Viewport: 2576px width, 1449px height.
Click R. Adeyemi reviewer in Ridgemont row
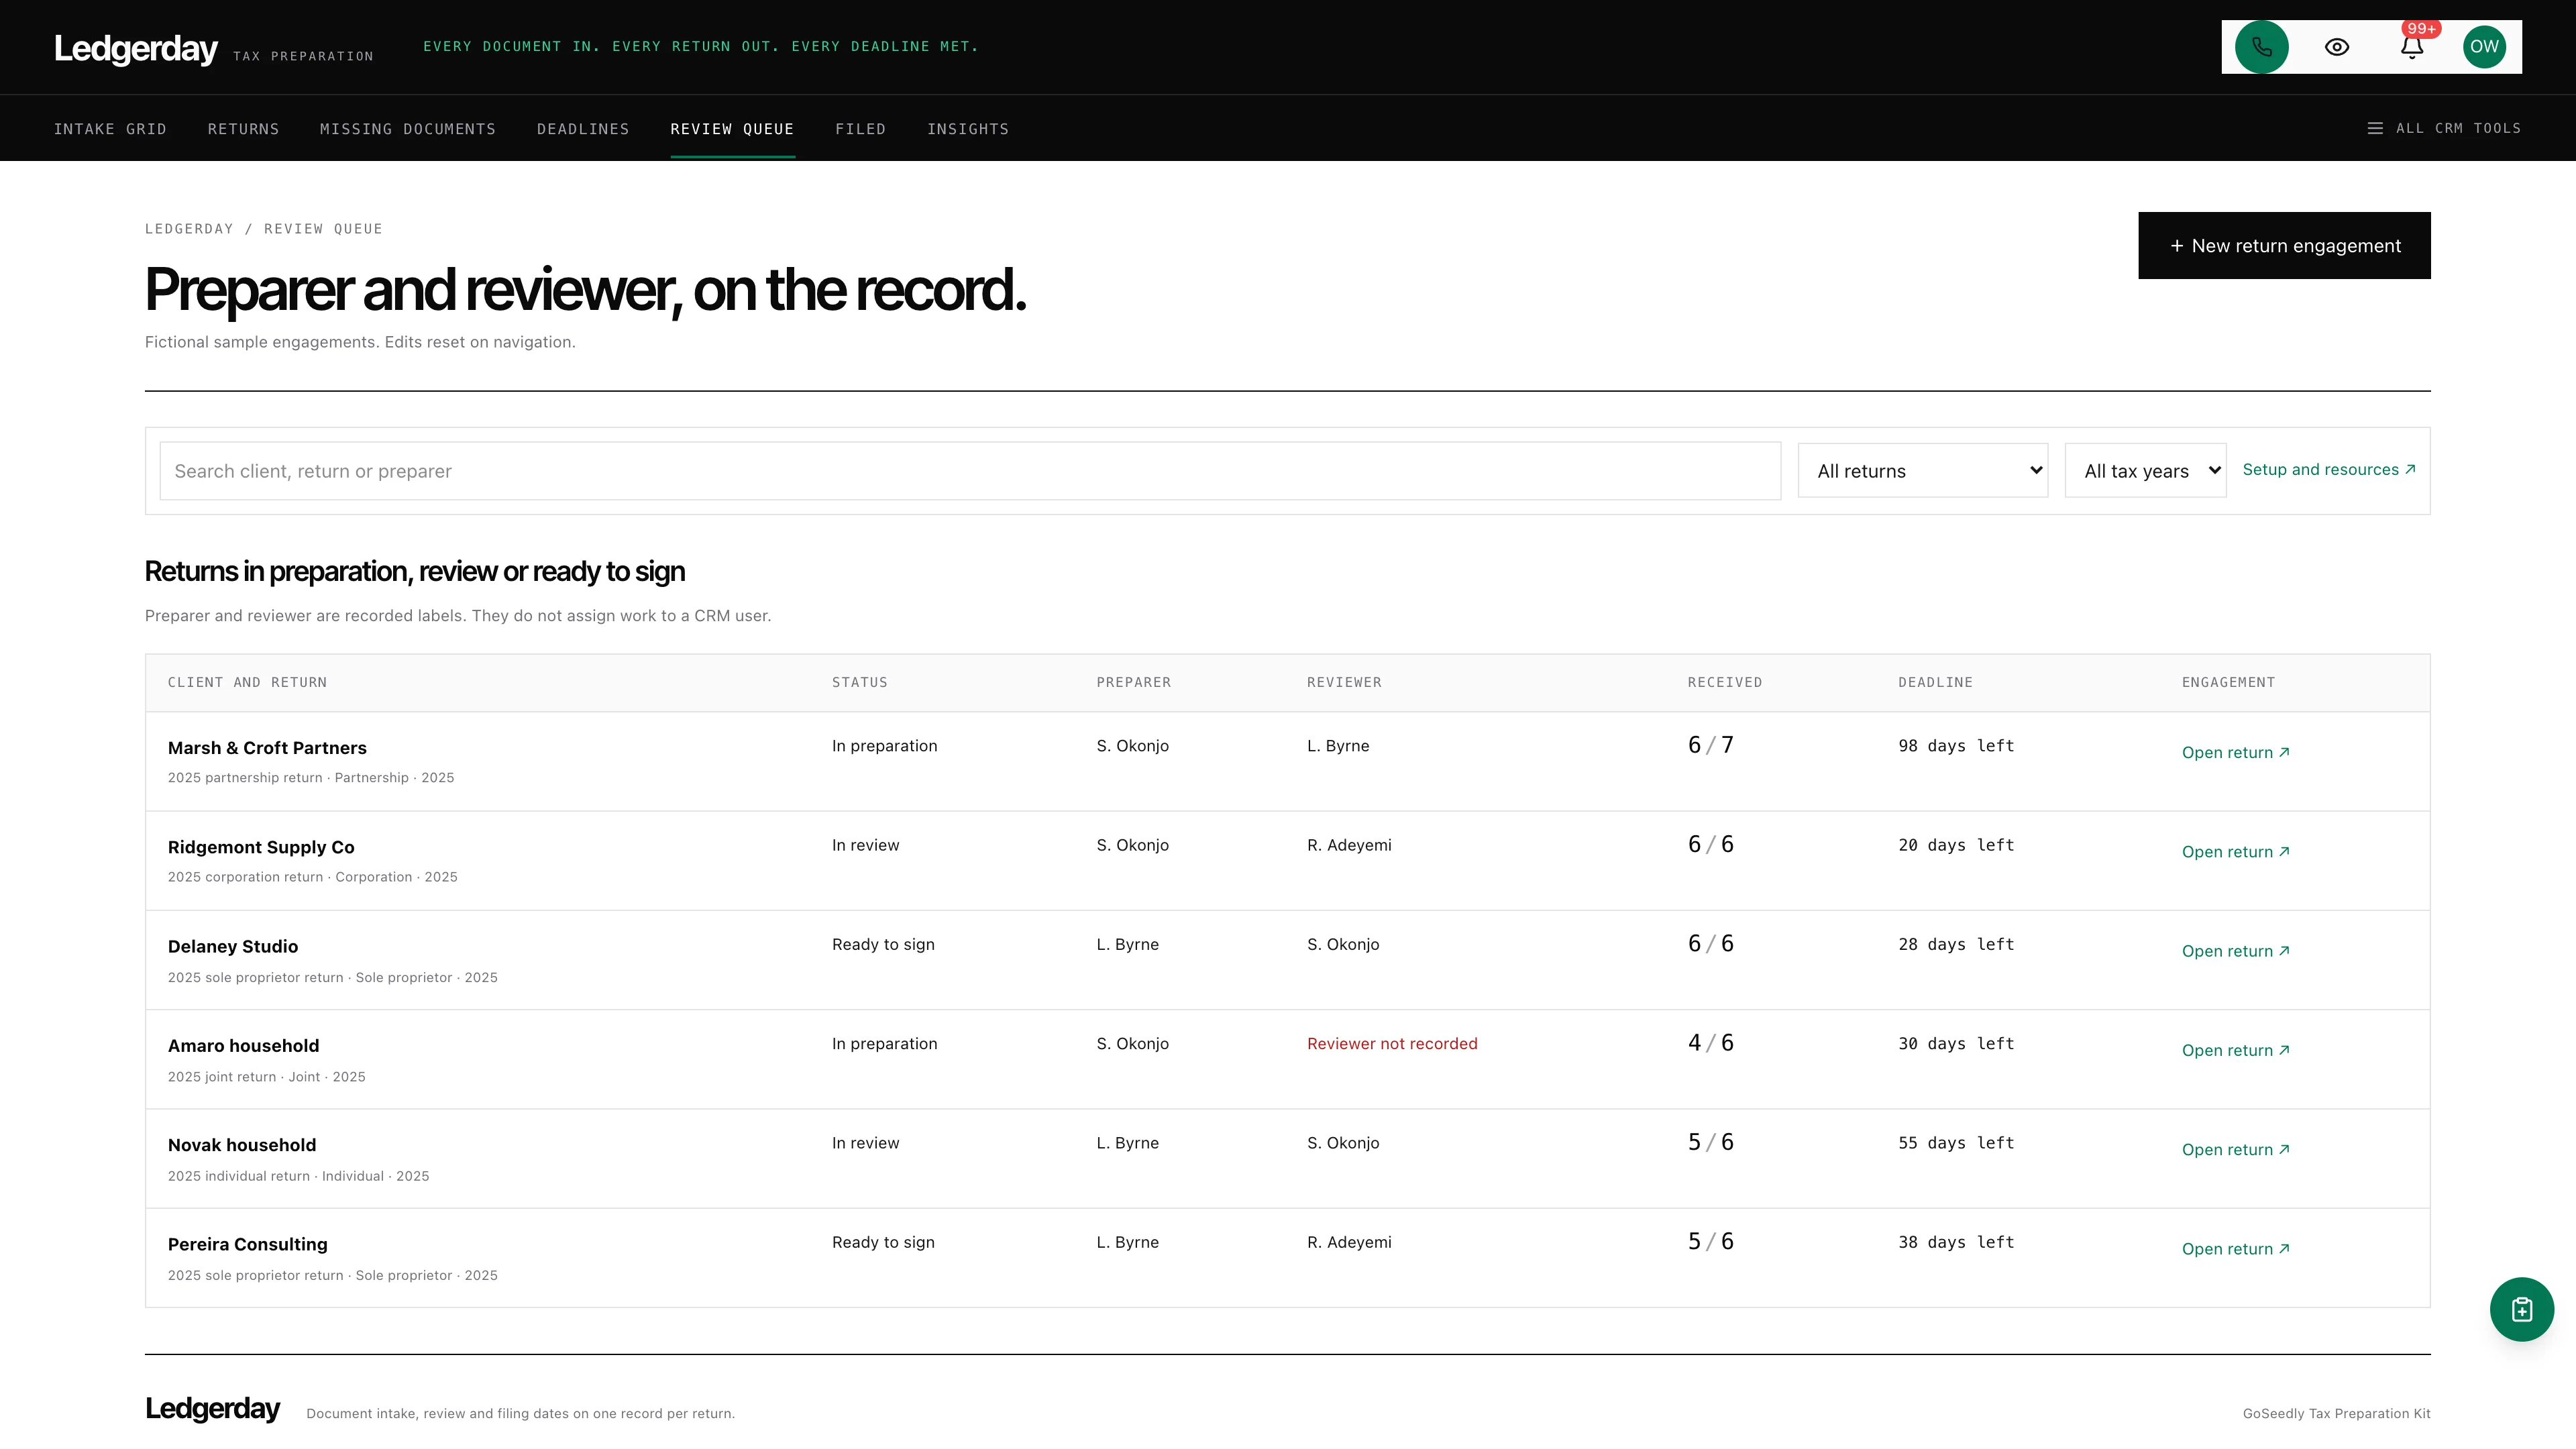click(x=1349, y=845)
